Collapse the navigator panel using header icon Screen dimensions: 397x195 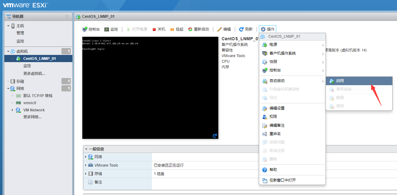point(67,17)
